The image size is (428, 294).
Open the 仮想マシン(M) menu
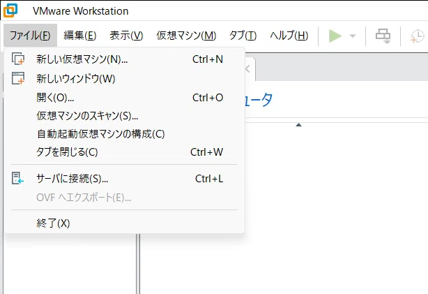click(x=186, y=36)
